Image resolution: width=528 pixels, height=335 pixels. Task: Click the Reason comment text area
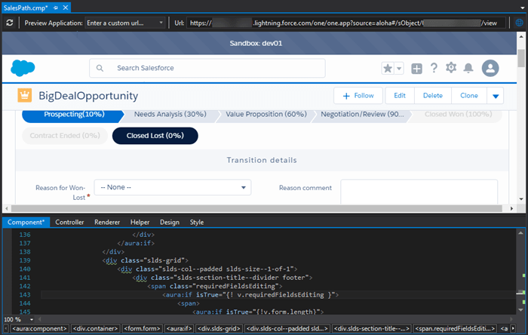pyautogui.click(x=419, y=192)
